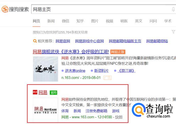Switch to the 英文 tab
This screenshot has width=176, height=124.
pyautogui.click(x=139, y=21)
